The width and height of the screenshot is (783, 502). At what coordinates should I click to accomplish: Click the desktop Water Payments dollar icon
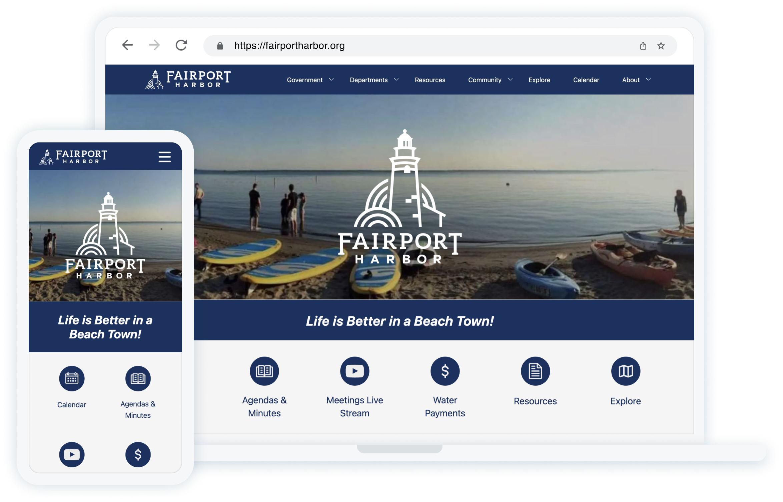pyautogui.click(x=445, y=371)
